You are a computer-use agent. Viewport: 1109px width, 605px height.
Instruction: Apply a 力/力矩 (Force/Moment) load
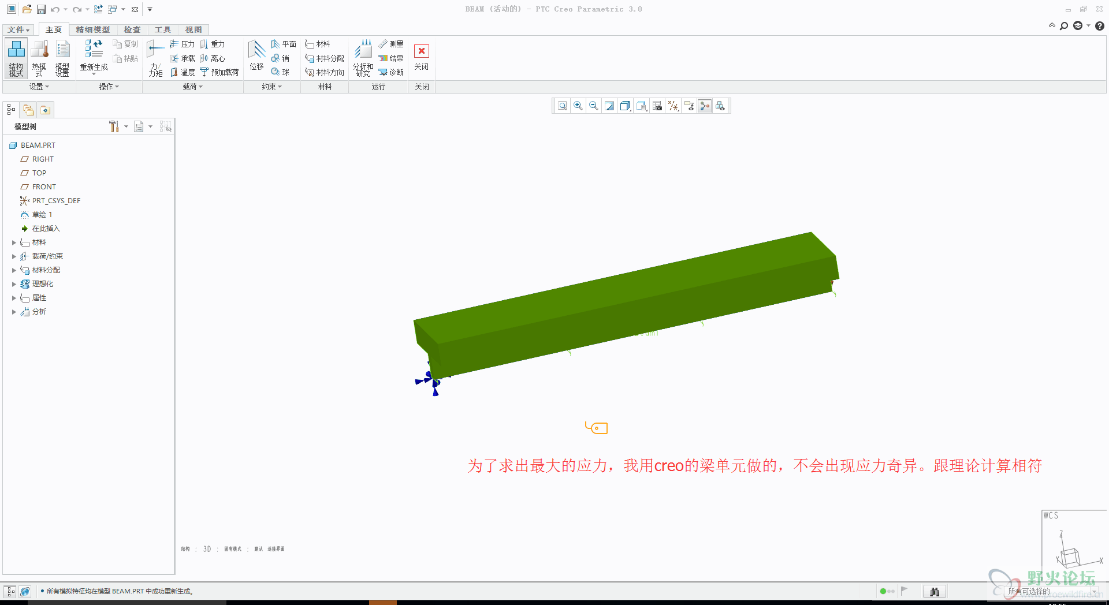coord(155,58)
